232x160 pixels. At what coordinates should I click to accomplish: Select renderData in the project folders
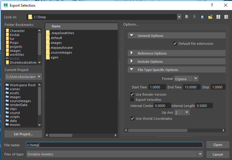[18, 105]
